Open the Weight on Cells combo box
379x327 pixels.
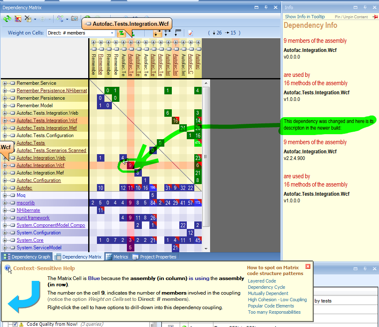(81, 33)
